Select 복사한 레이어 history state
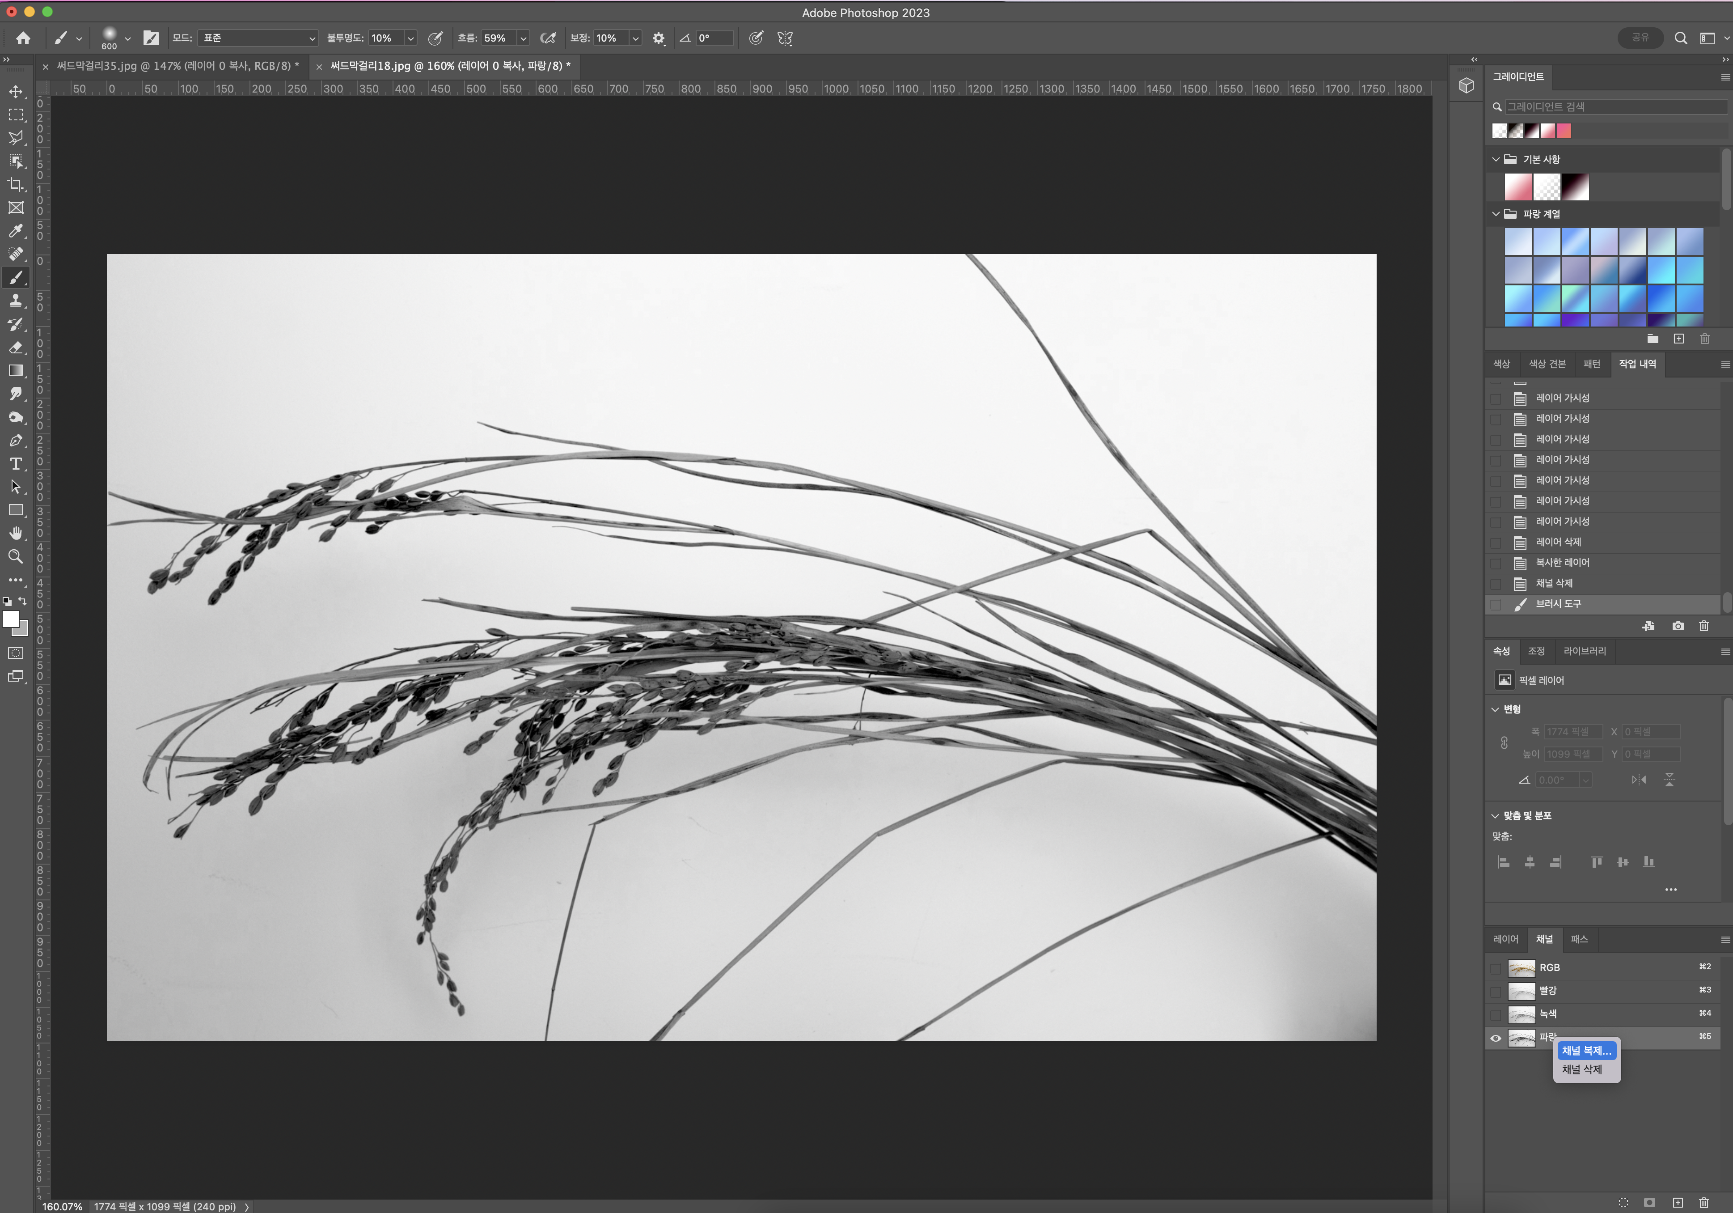 (x=1603, y=563)
